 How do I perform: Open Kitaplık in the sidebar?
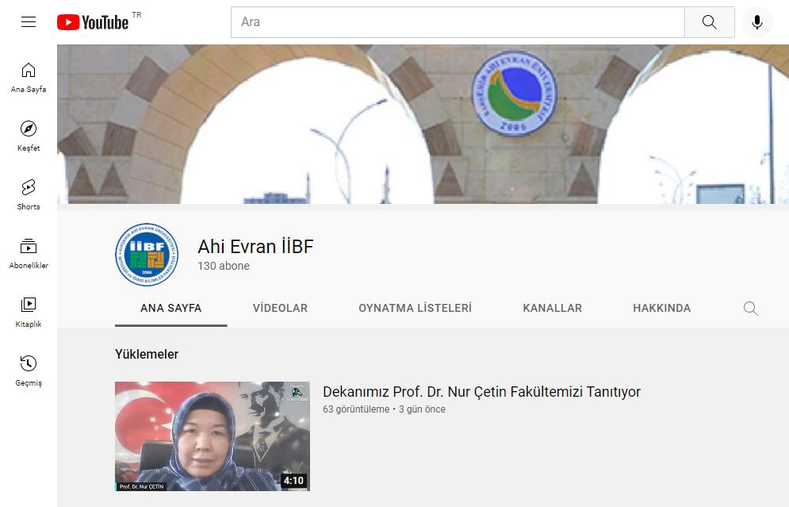point(29,313)
